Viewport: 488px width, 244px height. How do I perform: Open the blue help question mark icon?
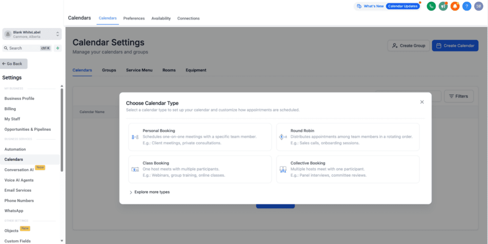pos(467,6)
